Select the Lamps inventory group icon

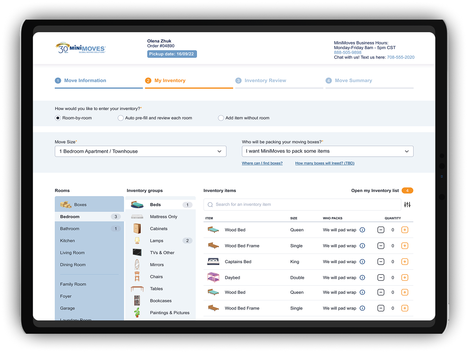click(x=137, y=241)
